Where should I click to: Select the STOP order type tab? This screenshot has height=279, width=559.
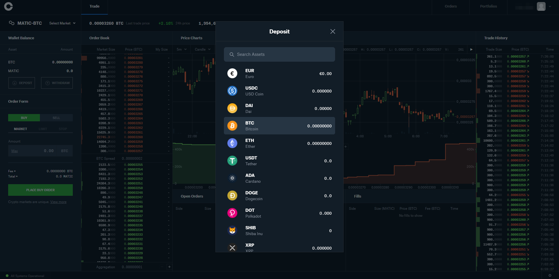click(x=63, y=129)
